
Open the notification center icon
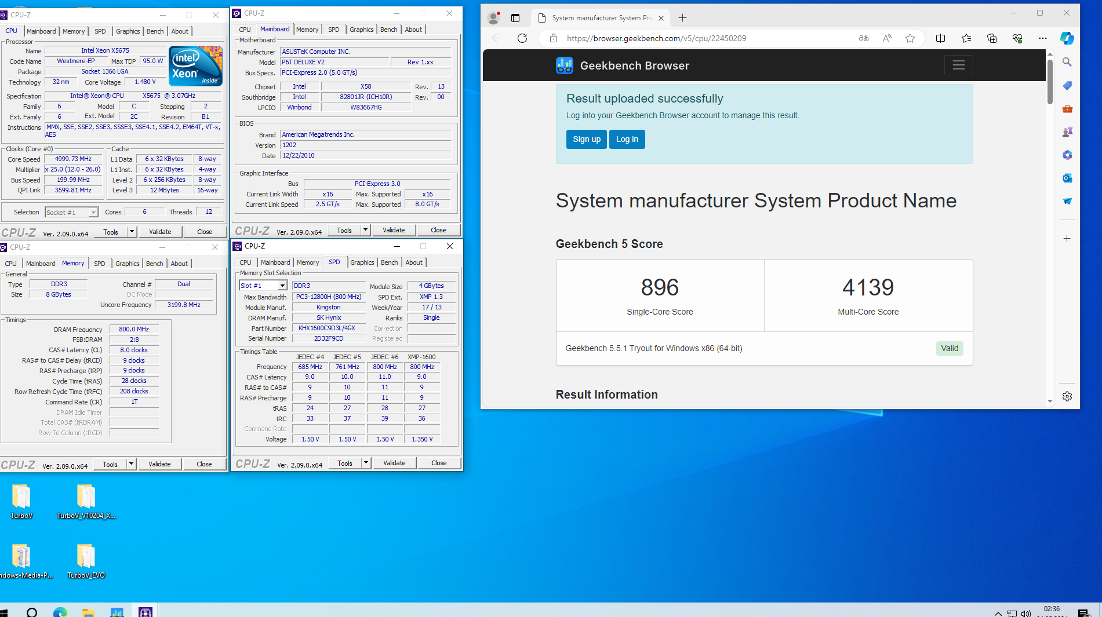(x=1083, y=613)
